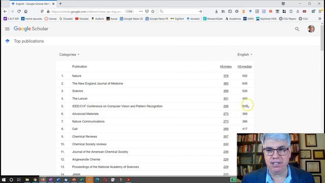
Task: Open Chemical Society reviews h5-index 240
Action: (x=225, y=144)
